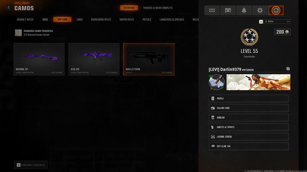The height and width of the screenshot is (172, 307).
Task: Select Sniper Rifles category
Action: tap(127, 20)
